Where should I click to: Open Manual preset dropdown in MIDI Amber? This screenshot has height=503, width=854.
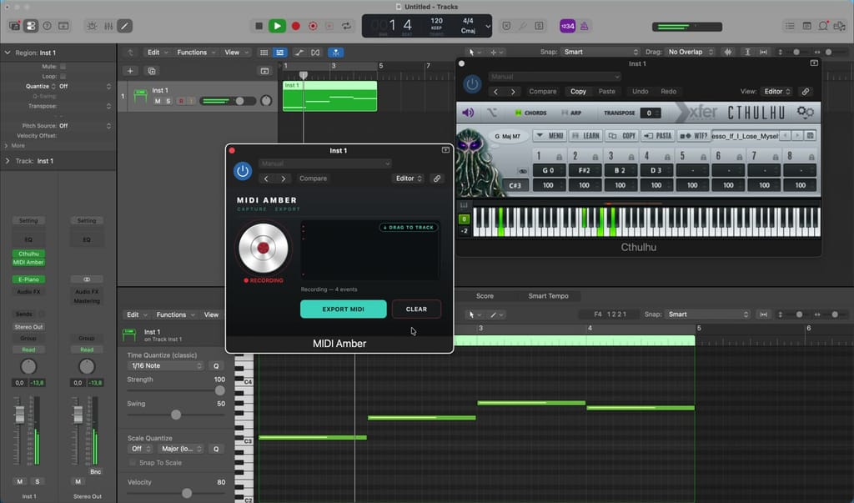point(324,163)
